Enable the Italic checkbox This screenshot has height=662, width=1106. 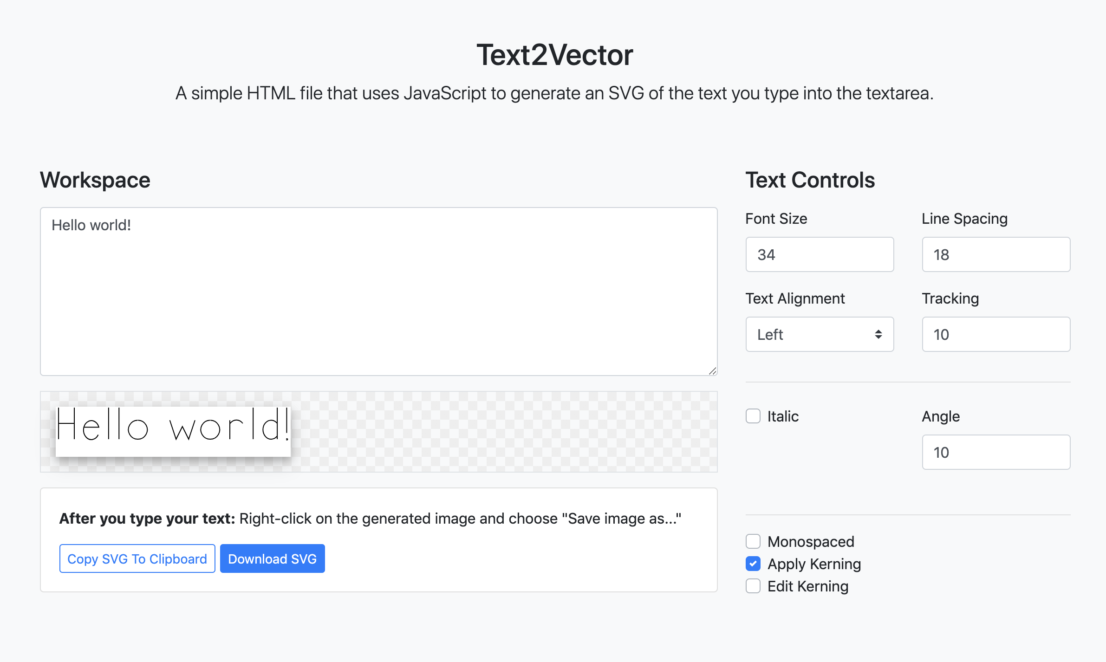[x=753, y=416]
